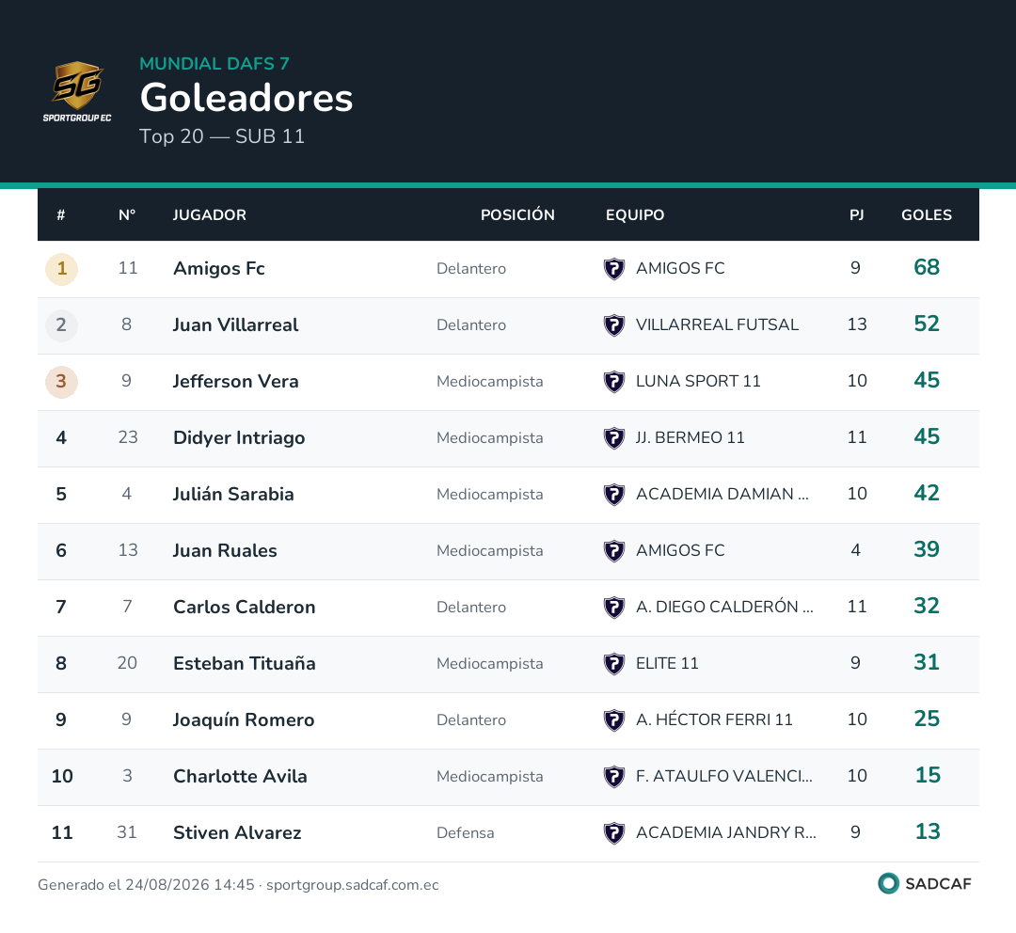
Task: Click the ELITE 11 team shield icon
Action: tap(613, 663)
